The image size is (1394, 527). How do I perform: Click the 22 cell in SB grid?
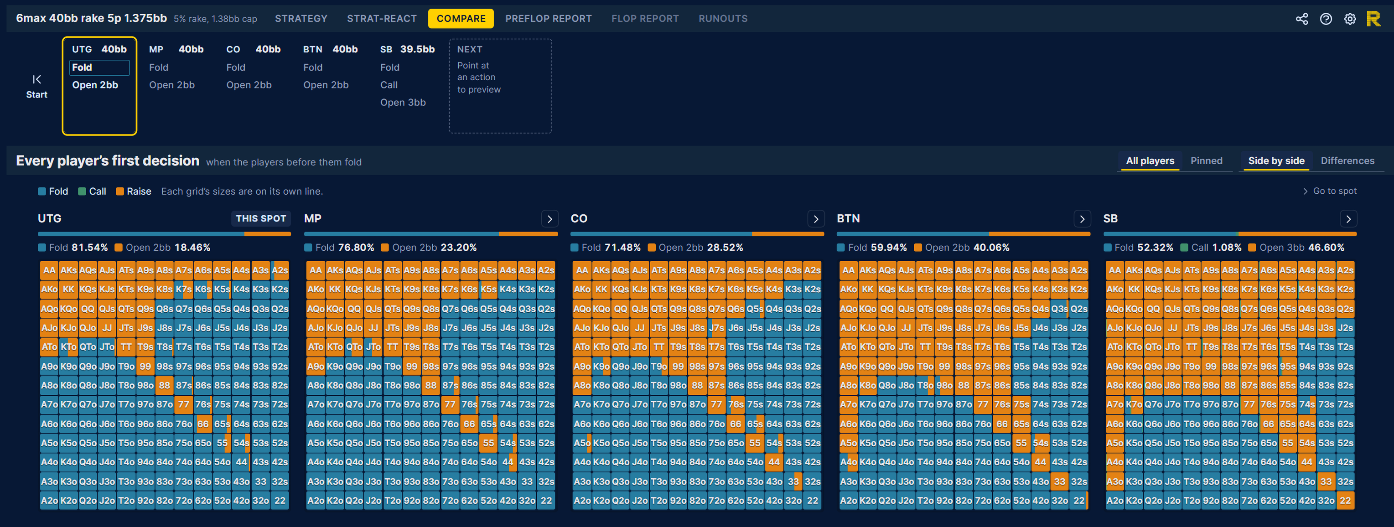click(1345, 501)
